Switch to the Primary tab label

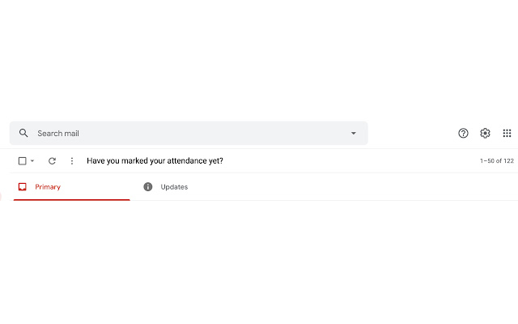click(48, 187)
